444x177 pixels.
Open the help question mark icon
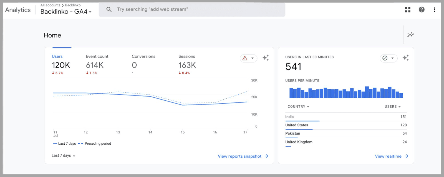click(421, 10)
